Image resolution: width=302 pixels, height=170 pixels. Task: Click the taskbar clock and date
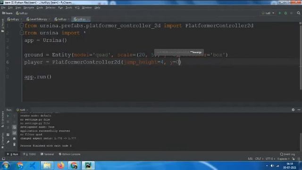289,166
